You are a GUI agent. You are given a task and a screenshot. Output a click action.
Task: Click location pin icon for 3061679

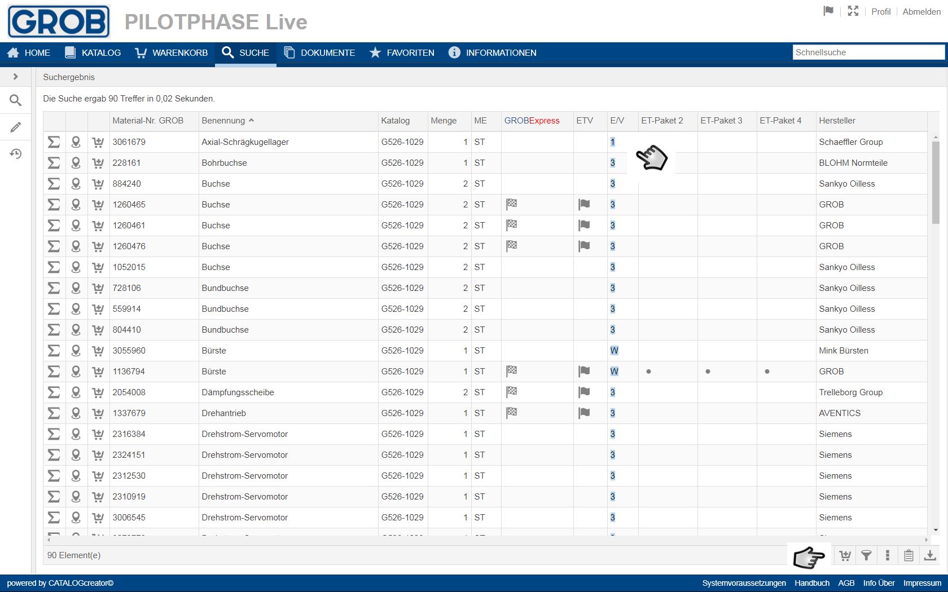76,142
